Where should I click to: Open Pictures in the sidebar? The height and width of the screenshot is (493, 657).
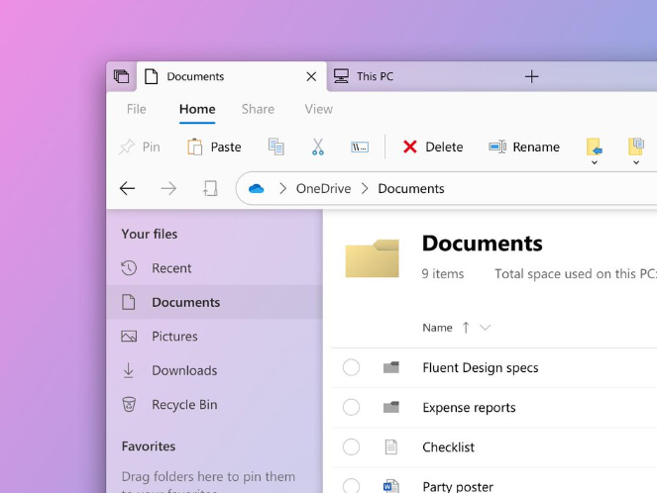(x=214, y=337)
